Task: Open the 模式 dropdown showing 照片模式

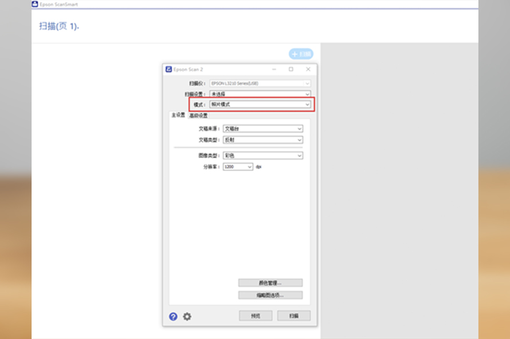Action: (x=260, y=105)
